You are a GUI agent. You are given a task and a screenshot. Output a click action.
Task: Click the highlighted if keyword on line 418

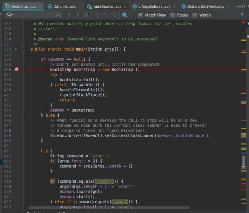click(52, 182)
